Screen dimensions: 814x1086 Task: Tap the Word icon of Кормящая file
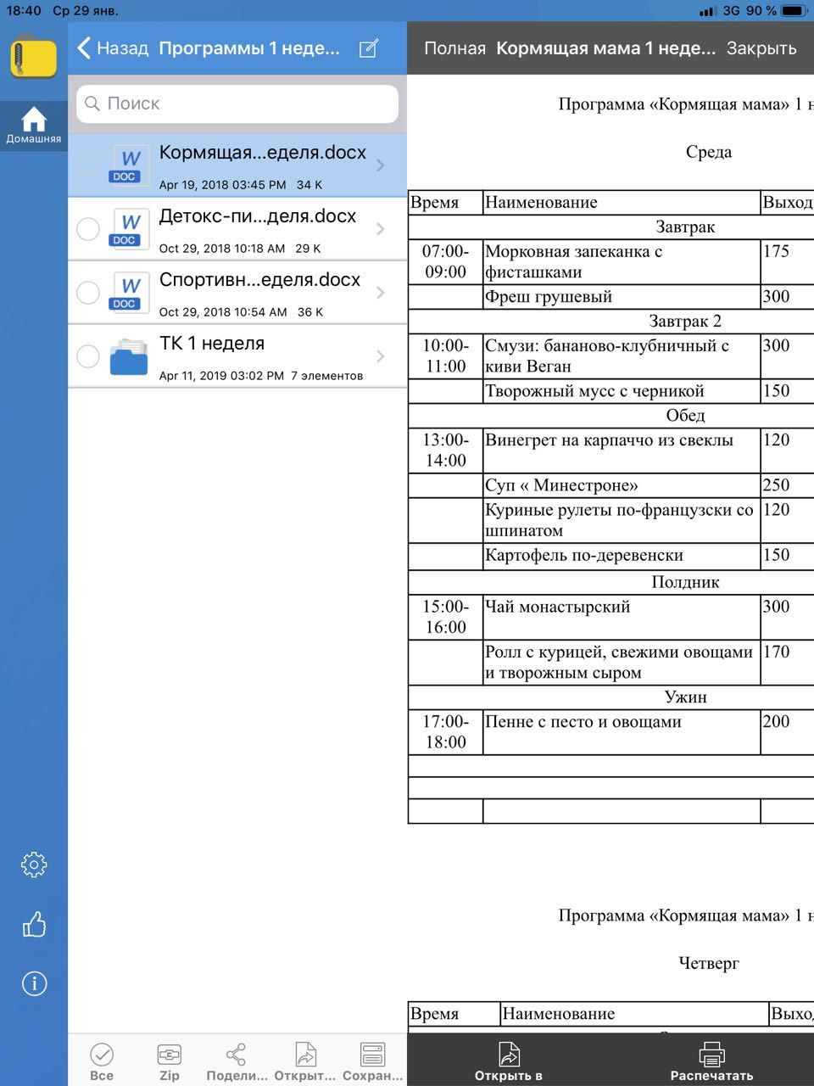click(x=130, y=165)
